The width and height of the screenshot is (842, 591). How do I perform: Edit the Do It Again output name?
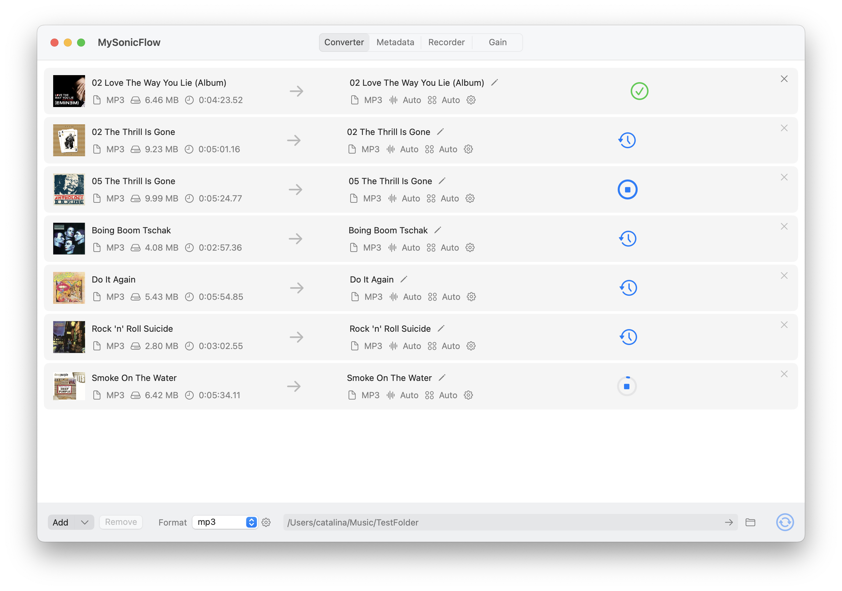click(404, 279)
